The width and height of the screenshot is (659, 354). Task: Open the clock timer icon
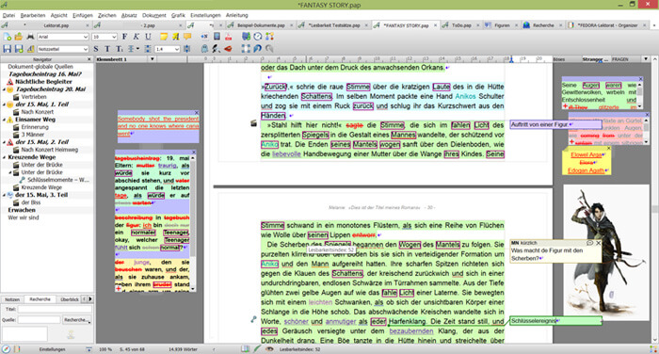point(258,37)
